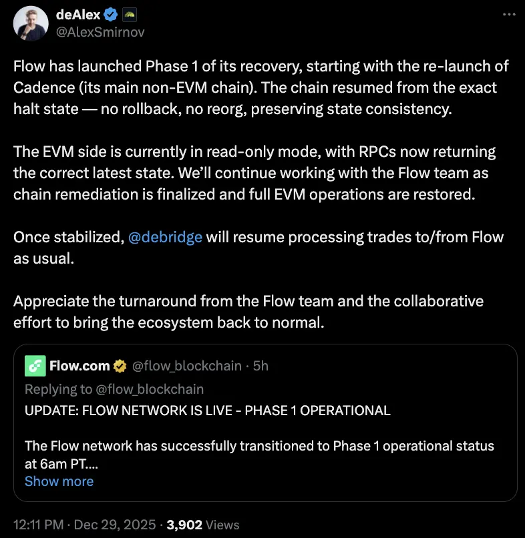Click deAlex's profile avatar photo
Image resolution: width=525 pixels, height=538 pixels.
30,23
